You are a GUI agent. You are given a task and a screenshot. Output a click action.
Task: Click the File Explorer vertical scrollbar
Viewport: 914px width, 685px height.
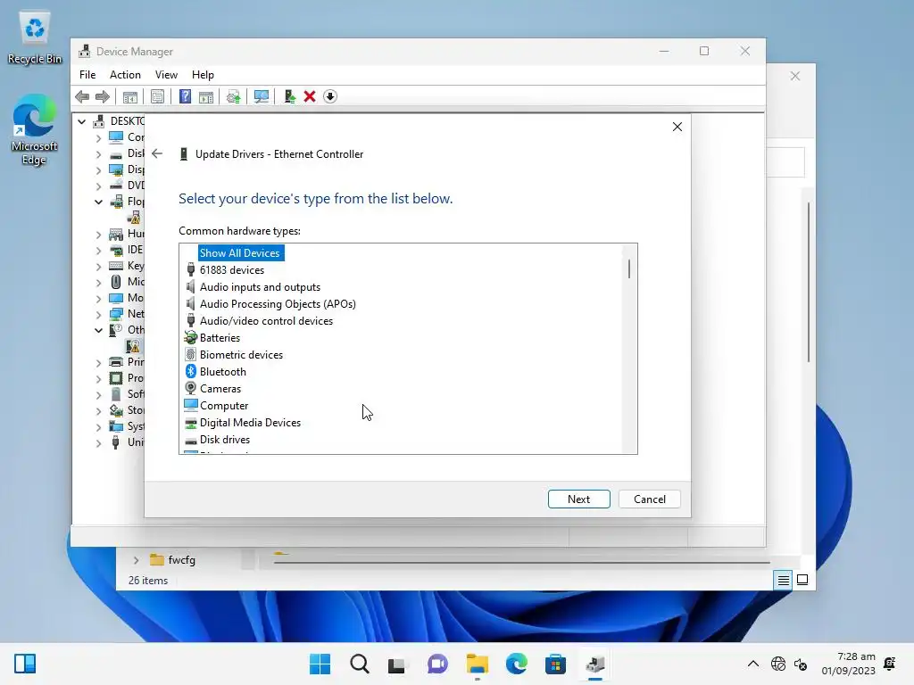click(x=809, y=283)
